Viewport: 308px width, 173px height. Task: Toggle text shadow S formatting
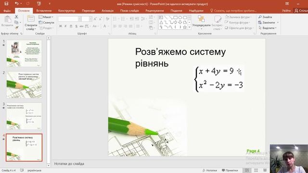(76, 26)
